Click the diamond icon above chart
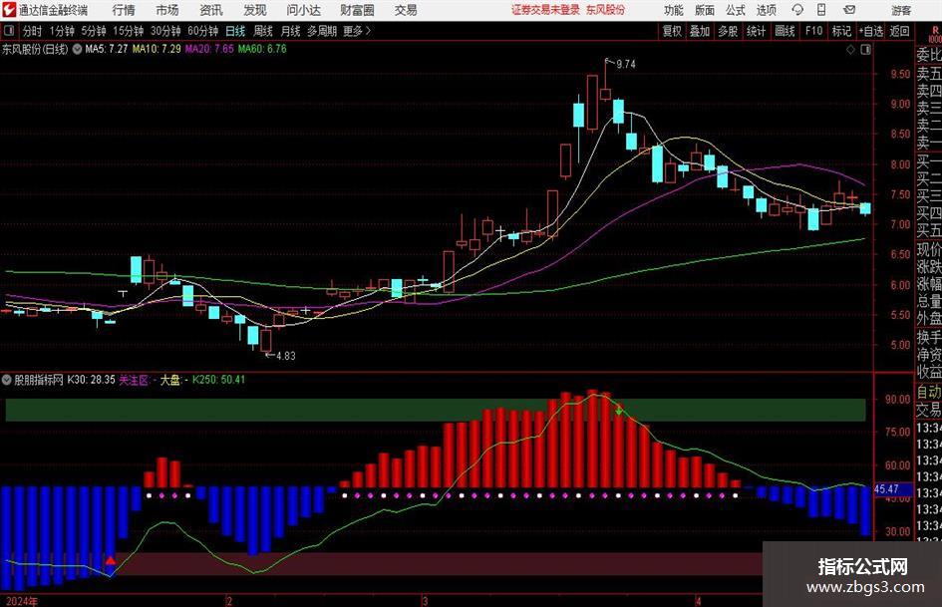Screen dimensions: 942x607 click(x=850, y=50)
